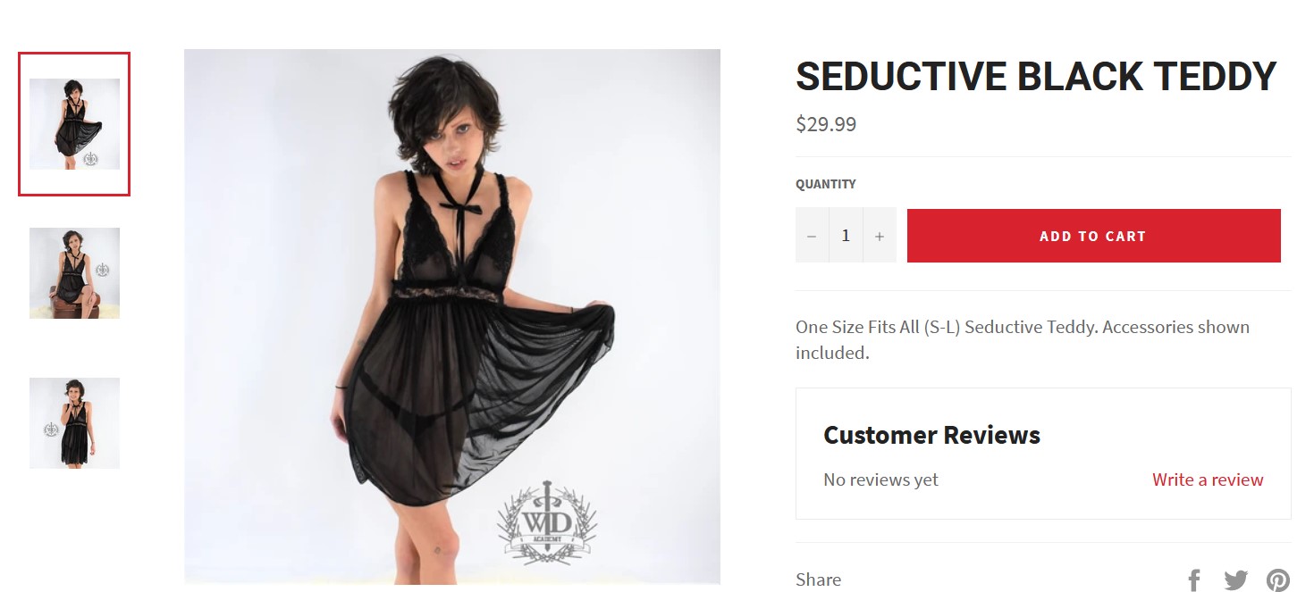
Task: Click the WD Academy watermark logo
Action: coord(547,522)
